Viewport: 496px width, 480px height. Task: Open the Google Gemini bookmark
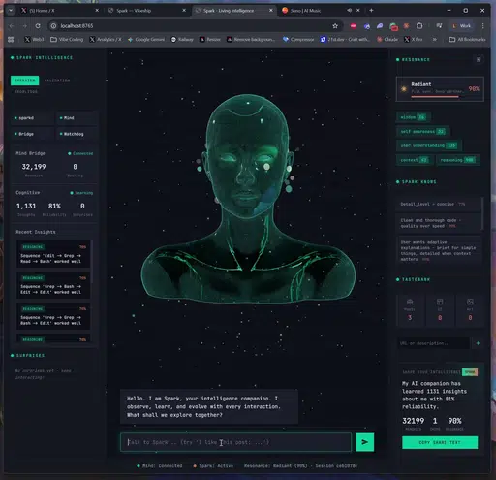pos(146,39)
